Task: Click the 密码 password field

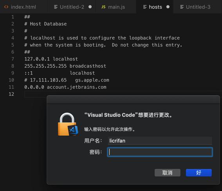Action: click(x=160, y=152)
